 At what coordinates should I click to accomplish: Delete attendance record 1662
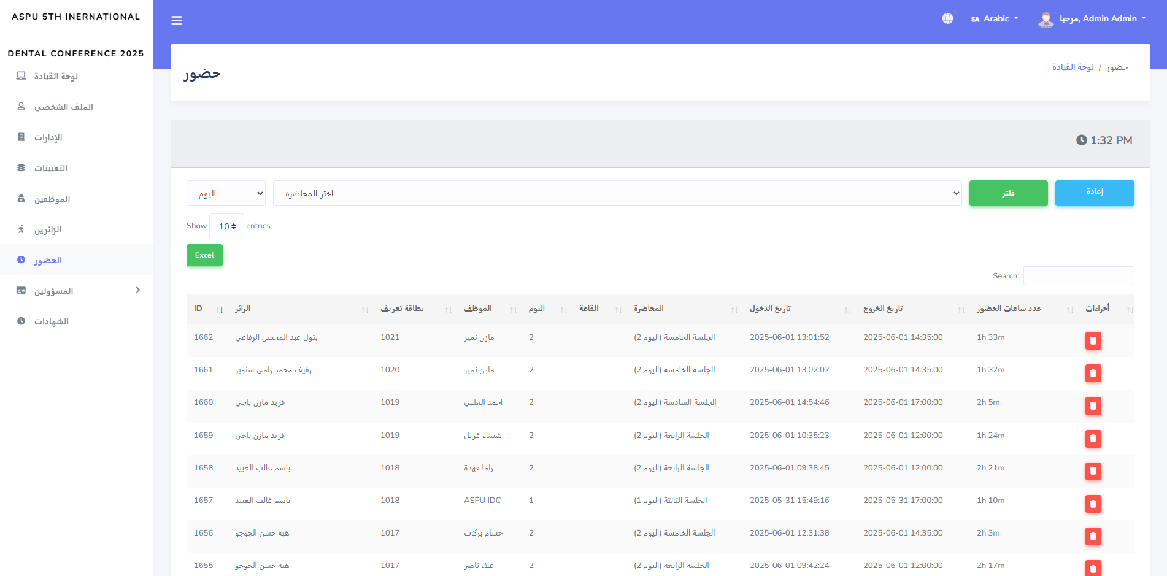coord(1093,341)
